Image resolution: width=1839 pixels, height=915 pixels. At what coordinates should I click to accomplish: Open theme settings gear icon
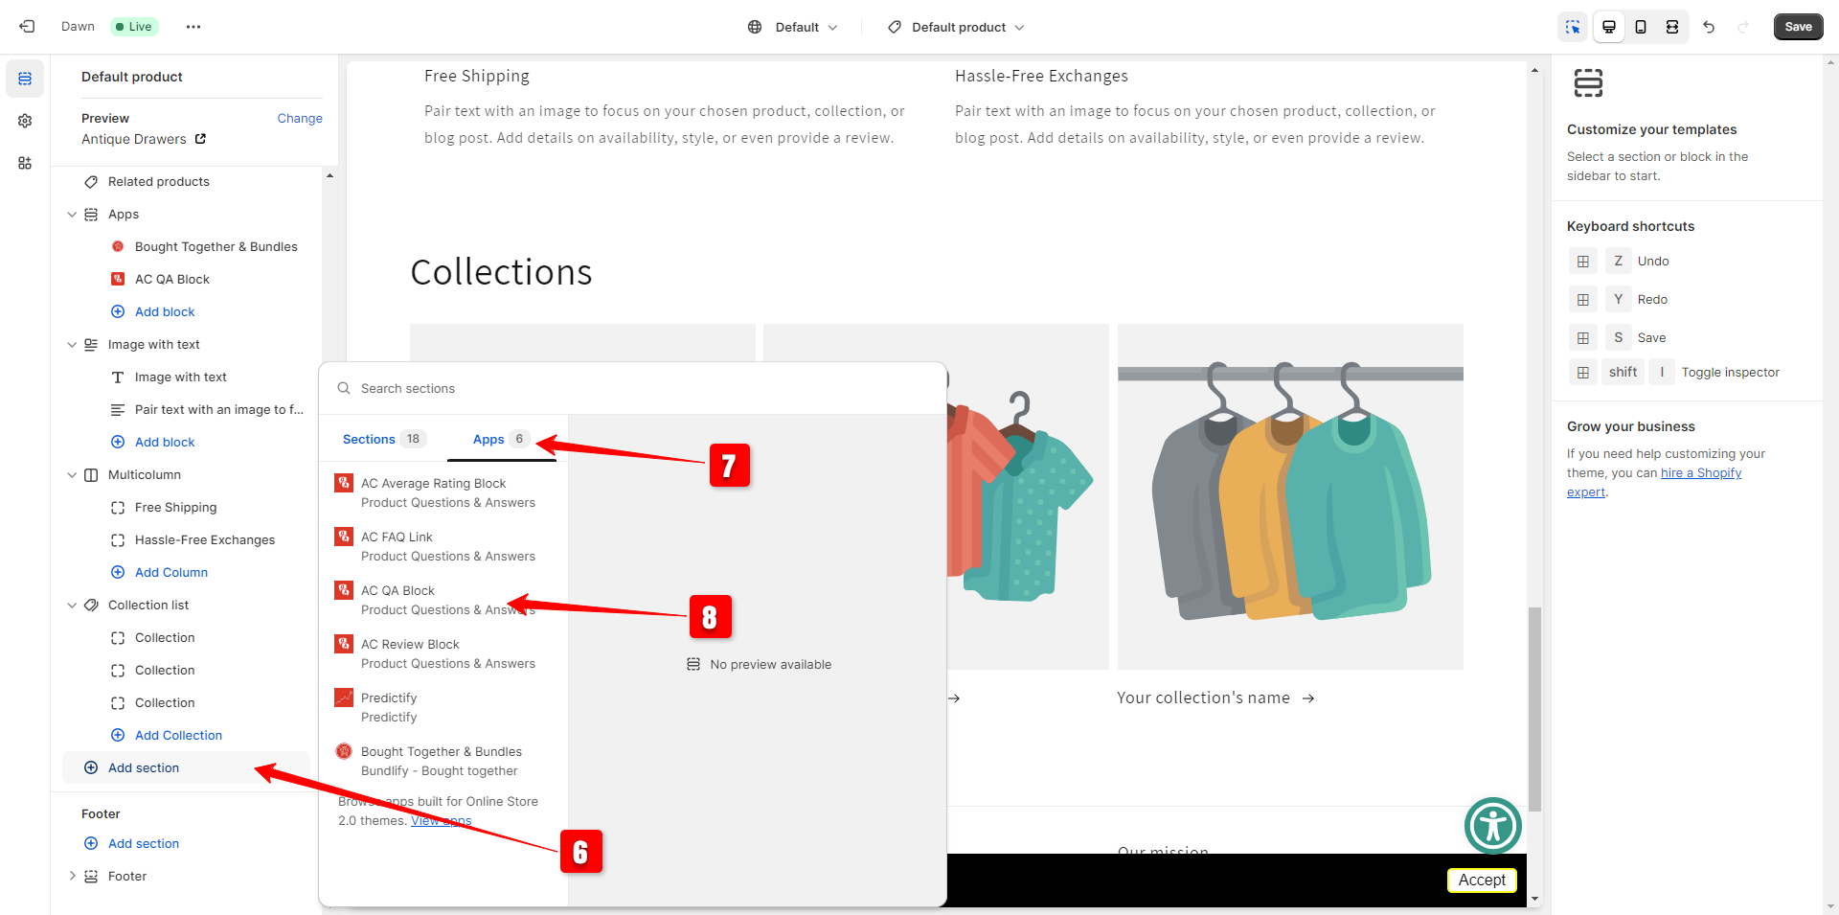pos(25,121)
